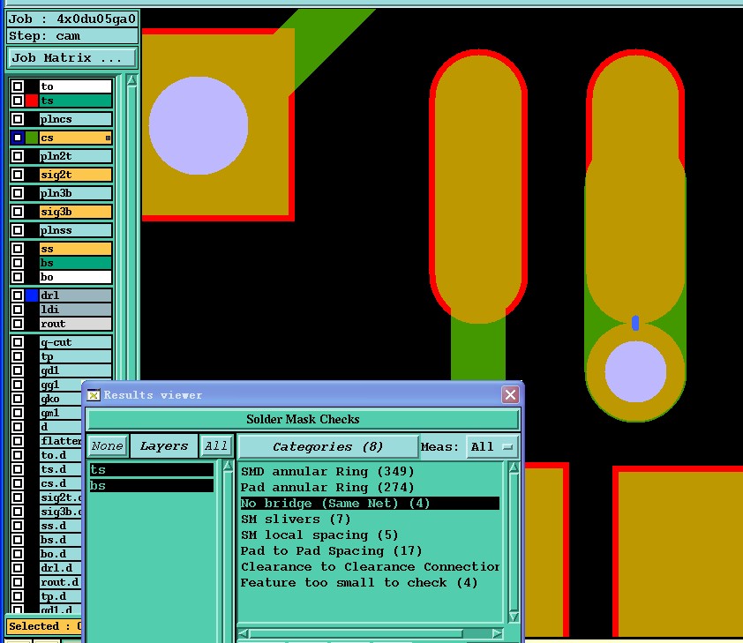Screen dimensions: 743x643
Task: Click the All layers button
Action: 216,446
